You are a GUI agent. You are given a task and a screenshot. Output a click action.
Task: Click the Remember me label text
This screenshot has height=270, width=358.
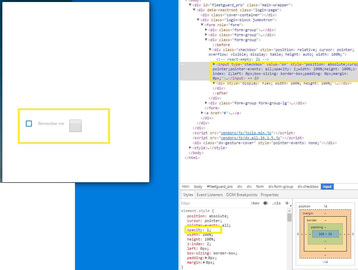click(x=51, y=123)
